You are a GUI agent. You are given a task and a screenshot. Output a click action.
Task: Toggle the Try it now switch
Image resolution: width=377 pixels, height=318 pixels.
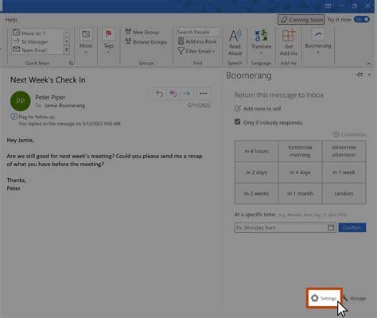tap(362, 19)
